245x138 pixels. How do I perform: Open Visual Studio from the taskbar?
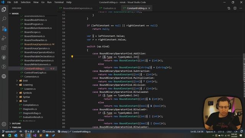[x=34, y=135]
